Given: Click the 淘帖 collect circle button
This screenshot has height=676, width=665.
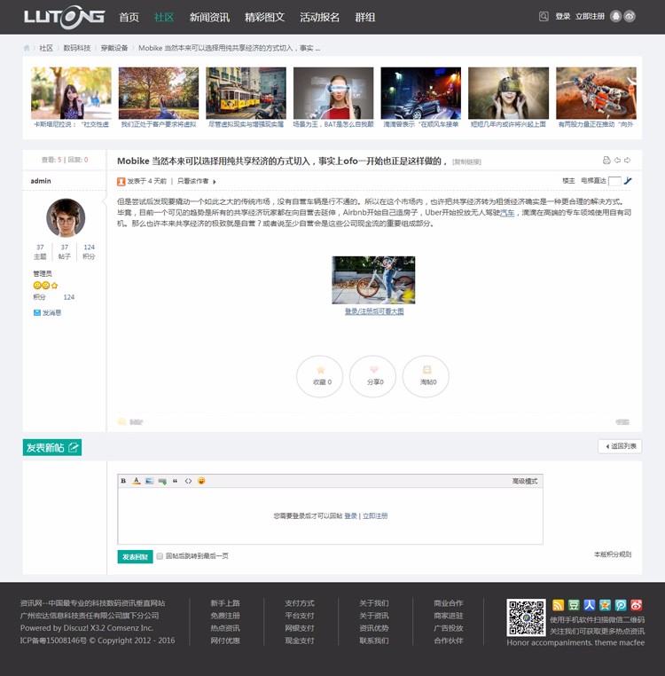Looking at the screenshot, I should [x=426, y=376].
